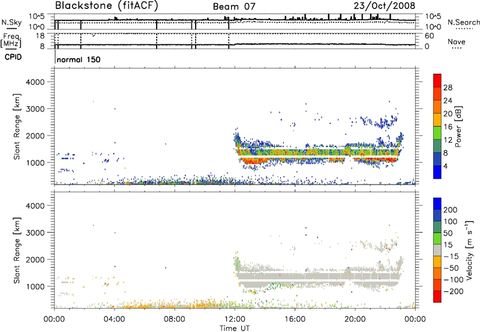Click the red bottom of velocity colorbar

tap(437, 297)
